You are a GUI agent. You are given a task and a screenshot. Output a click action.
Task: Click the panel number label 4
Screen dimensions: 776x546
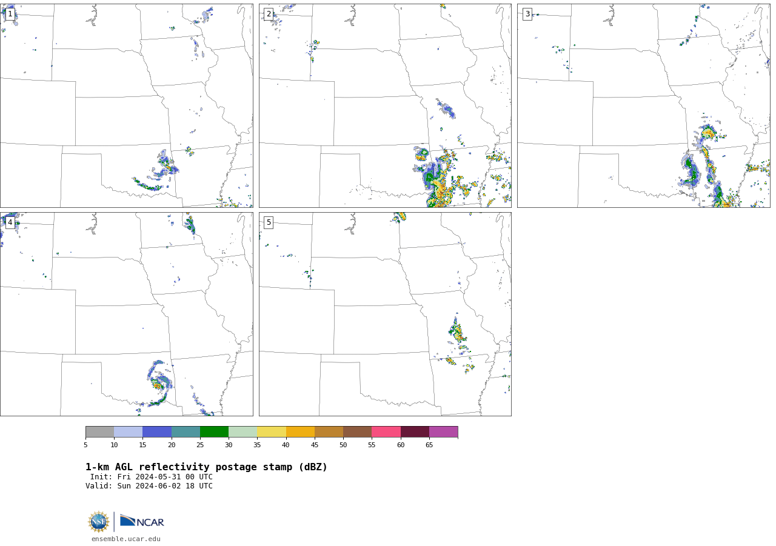pos(10,222)
